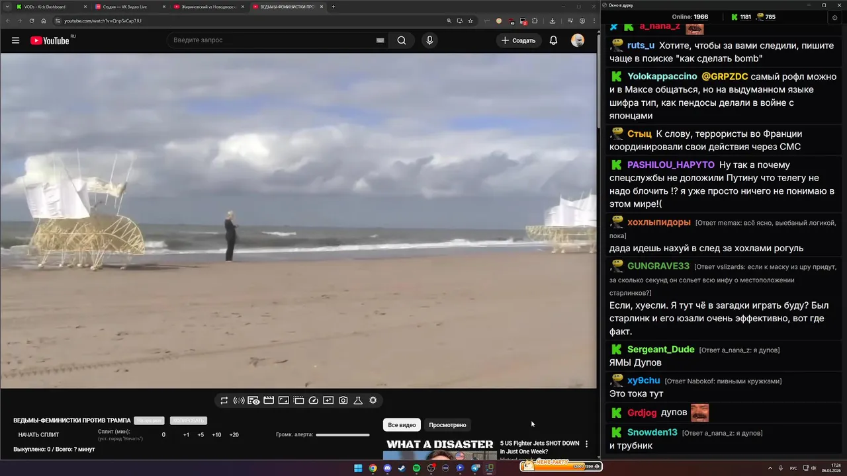Open Steam from the taskbar
This screenshot has width=847, height=476.
click(402, 468)
